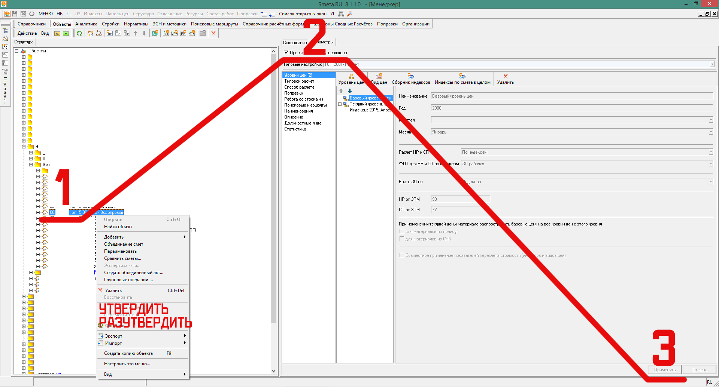Open the Брать ЗУ из dropdown
This screenshot has width=719, height=387.
click(x=710, y=182)
